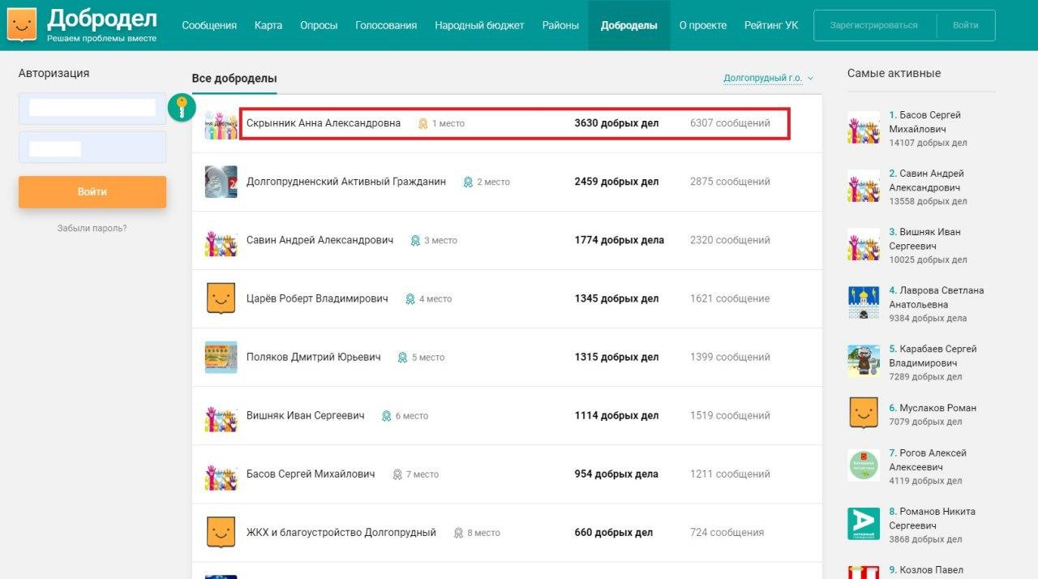Click the 3 место medal icon
Screen dimensions: 1038x579
click(x=415, y=241)
